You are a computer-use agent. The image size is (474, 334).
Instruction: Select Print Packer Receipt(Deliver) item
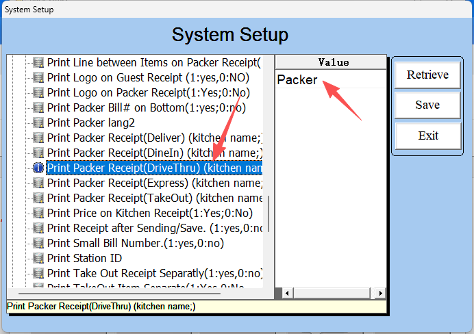(x=154, y=138)
